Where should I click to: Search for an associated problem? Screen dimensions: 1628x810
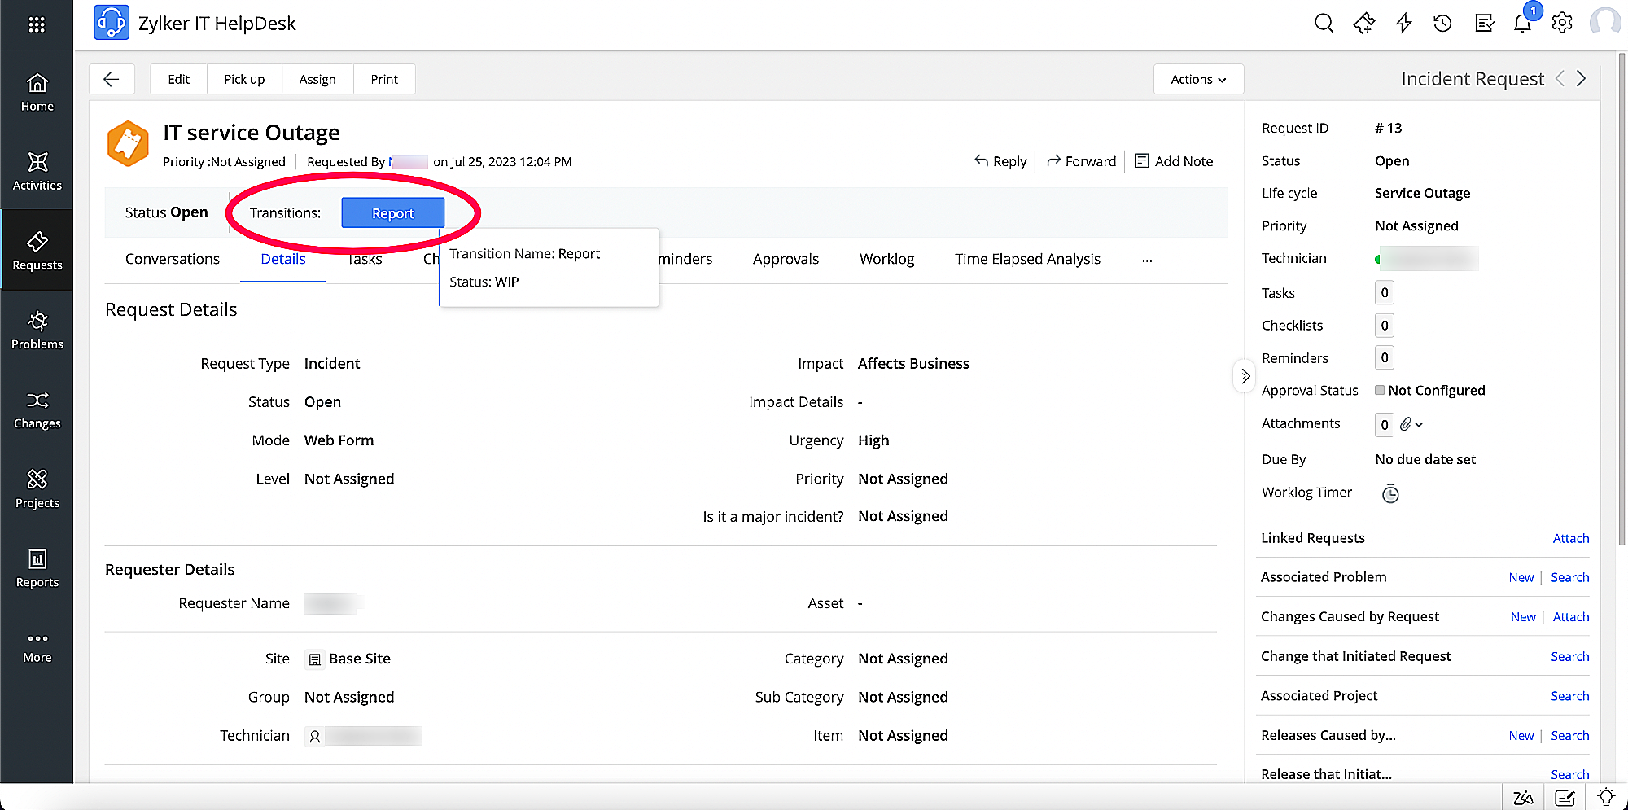pos(1569,577)
